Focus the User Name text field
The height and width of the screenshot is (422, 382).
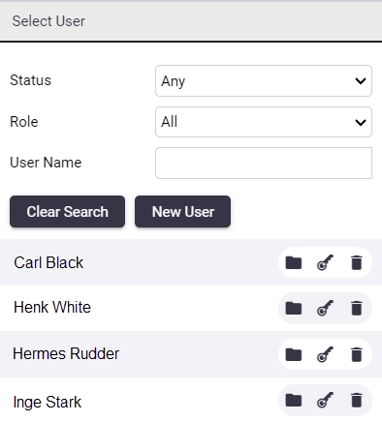pyautogui.click(x=264, y=163)
